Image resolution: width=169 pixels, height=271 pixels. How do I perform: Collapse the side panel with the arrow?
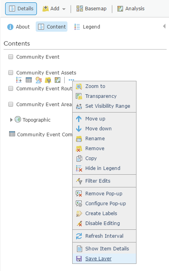164,26
